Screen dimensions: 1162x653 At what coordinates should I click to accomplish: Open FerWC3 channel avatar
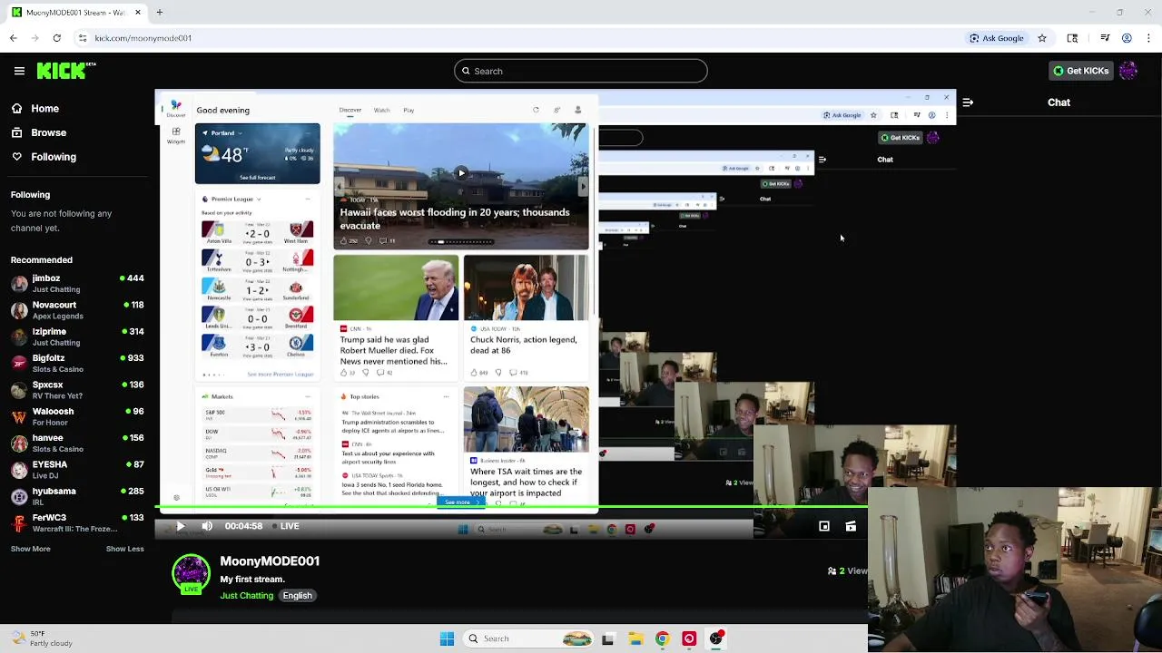tap(19, 522)
